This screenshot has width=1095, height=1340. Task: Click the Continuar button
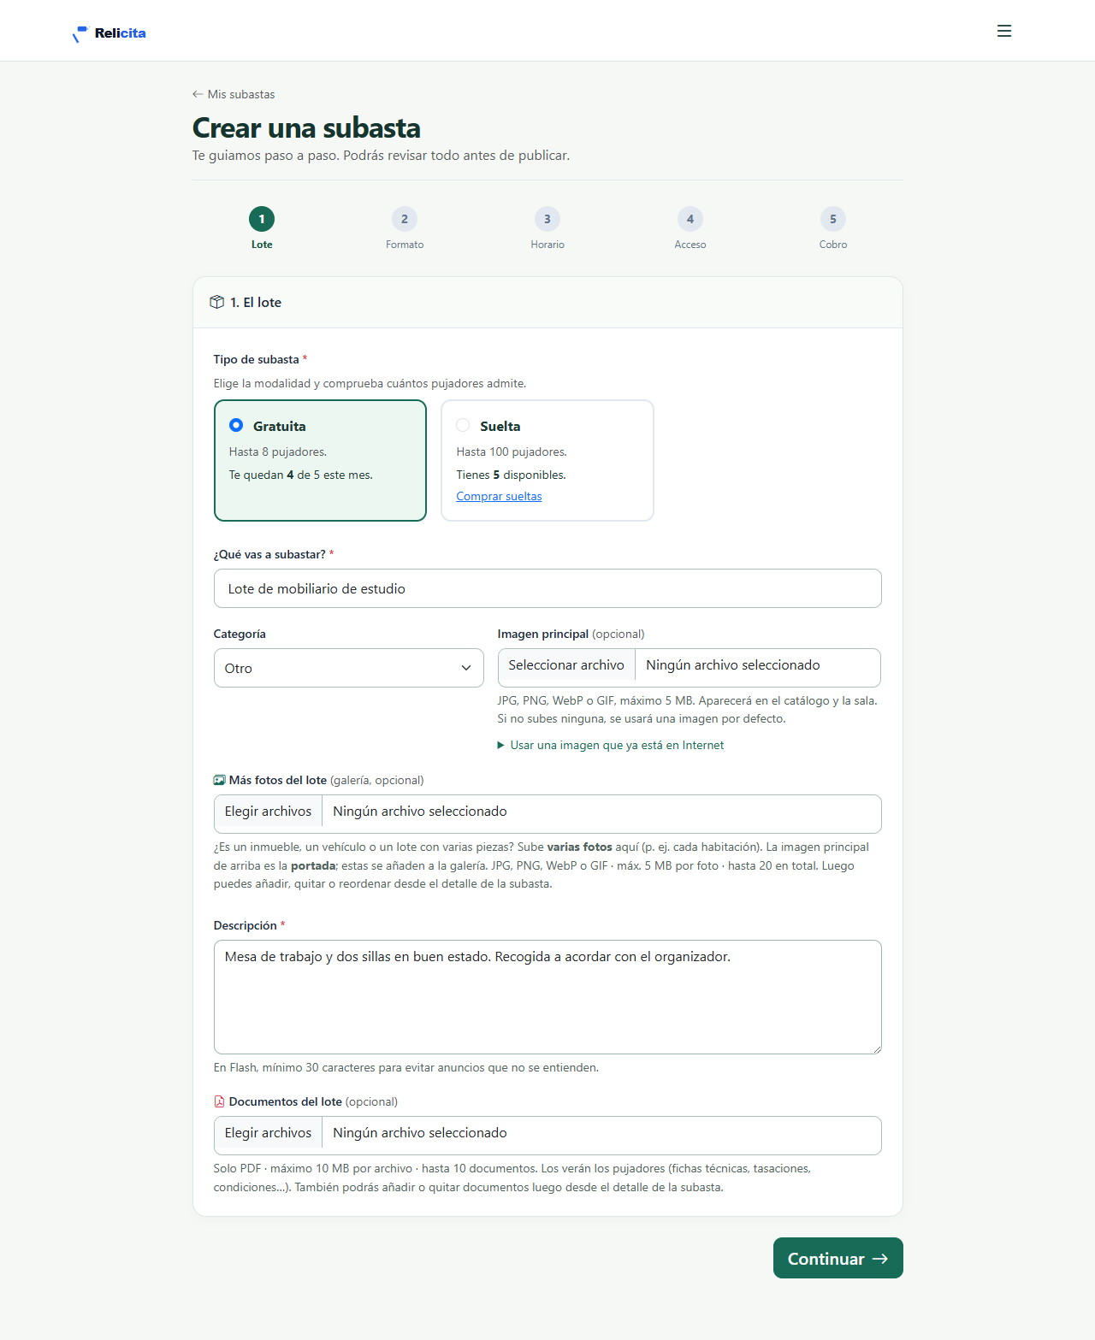[x=838, y=1258]
